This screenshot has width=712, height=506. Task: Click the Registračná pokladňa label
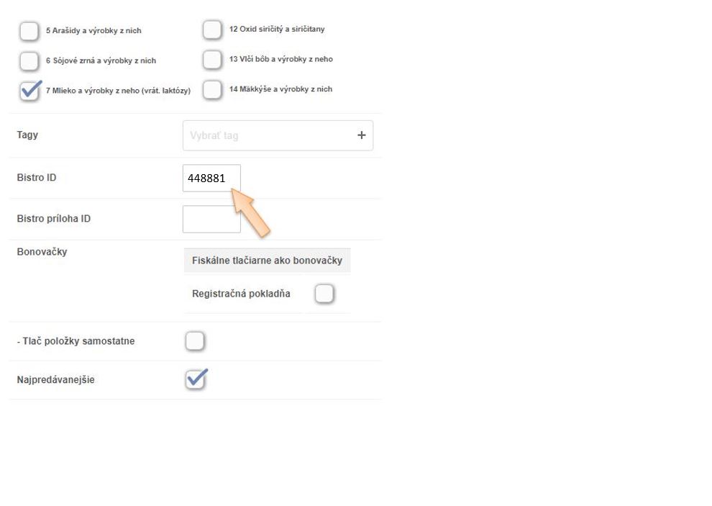click(x=241, y=294)
